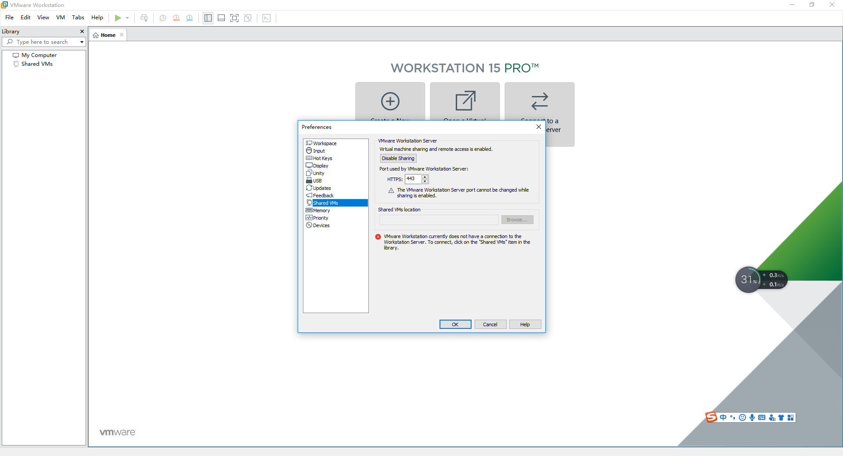
Task: Toggle Chinese/English input mode icon
Action: tap(723, 417)
